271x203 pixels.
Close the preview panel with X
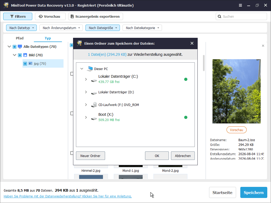(263, 45)
